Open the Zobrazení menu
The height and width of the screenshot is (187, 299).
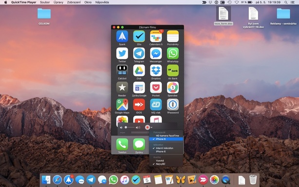[74, 2]
